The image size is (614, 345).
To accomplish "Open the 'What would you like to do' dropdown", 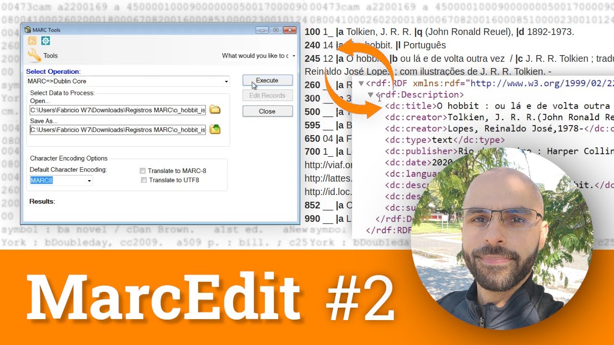I will point(259,56).
